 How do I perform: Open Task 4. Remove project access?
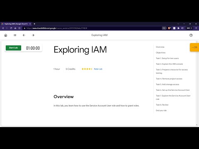[169, 79]
